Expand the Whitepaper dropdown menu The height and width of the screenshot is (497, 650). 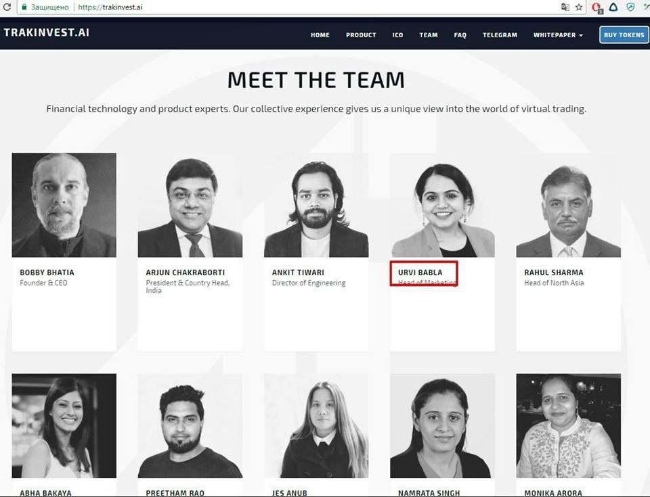(x=558, y=35)
